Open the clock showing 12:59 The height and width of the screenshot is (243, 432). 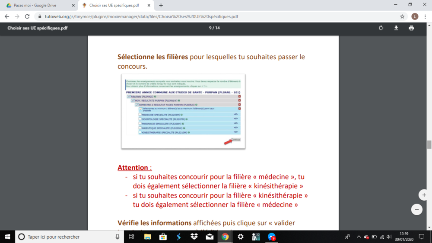pos(404,237)
